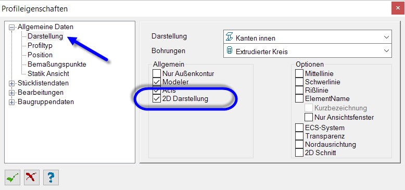Expand the Bearbeitungen tree node
This screenshot has height=190, width=405.
pyautogui.click(x=11, y=93)
